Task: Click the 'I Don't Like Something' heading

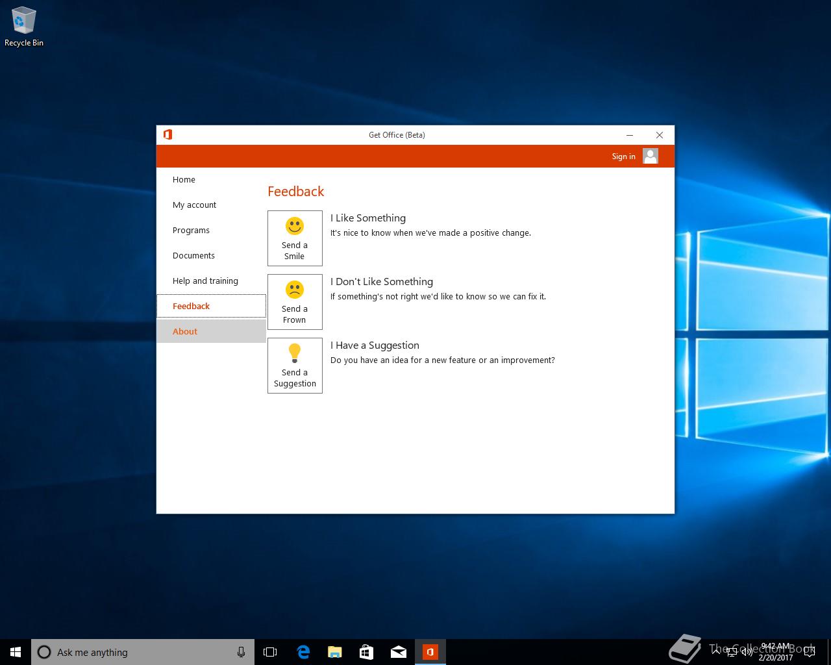Action: [x=382, y=282]
